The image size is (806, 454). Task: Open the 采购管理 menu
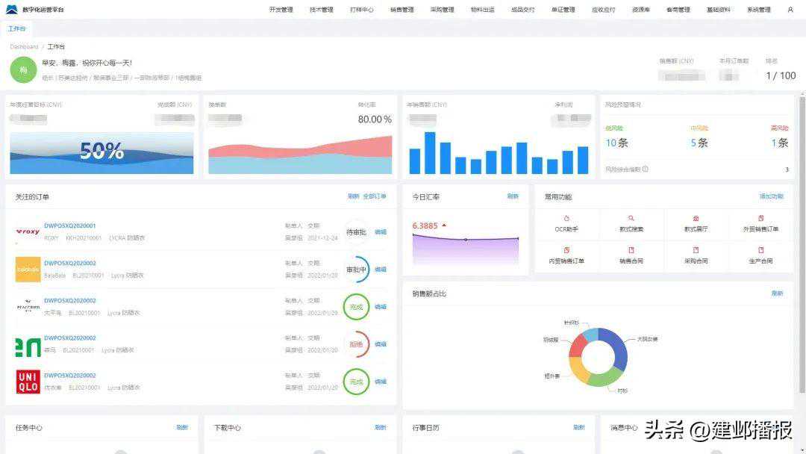[x=442, y=10]
